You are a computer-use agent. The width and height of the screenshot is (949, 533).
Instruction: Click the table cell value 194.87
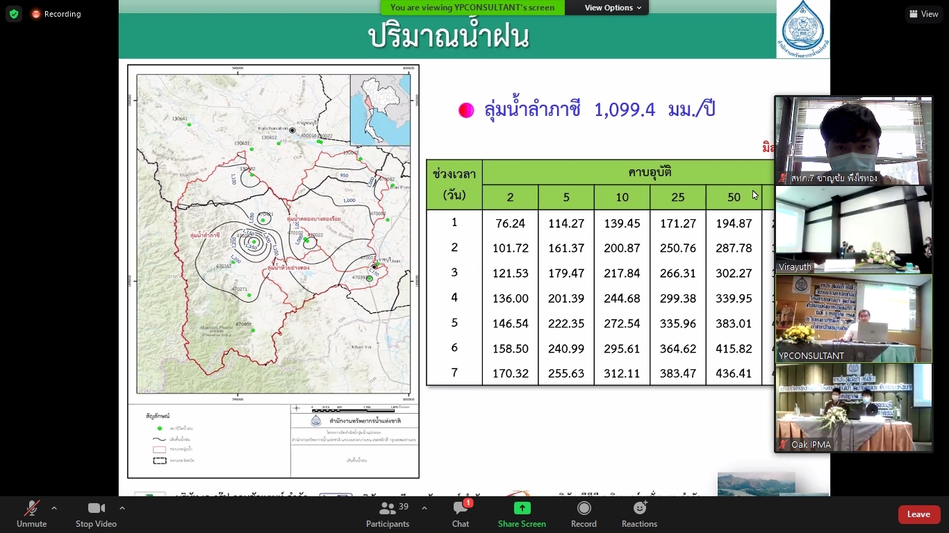pyautogui.click(x=734, y=223)
